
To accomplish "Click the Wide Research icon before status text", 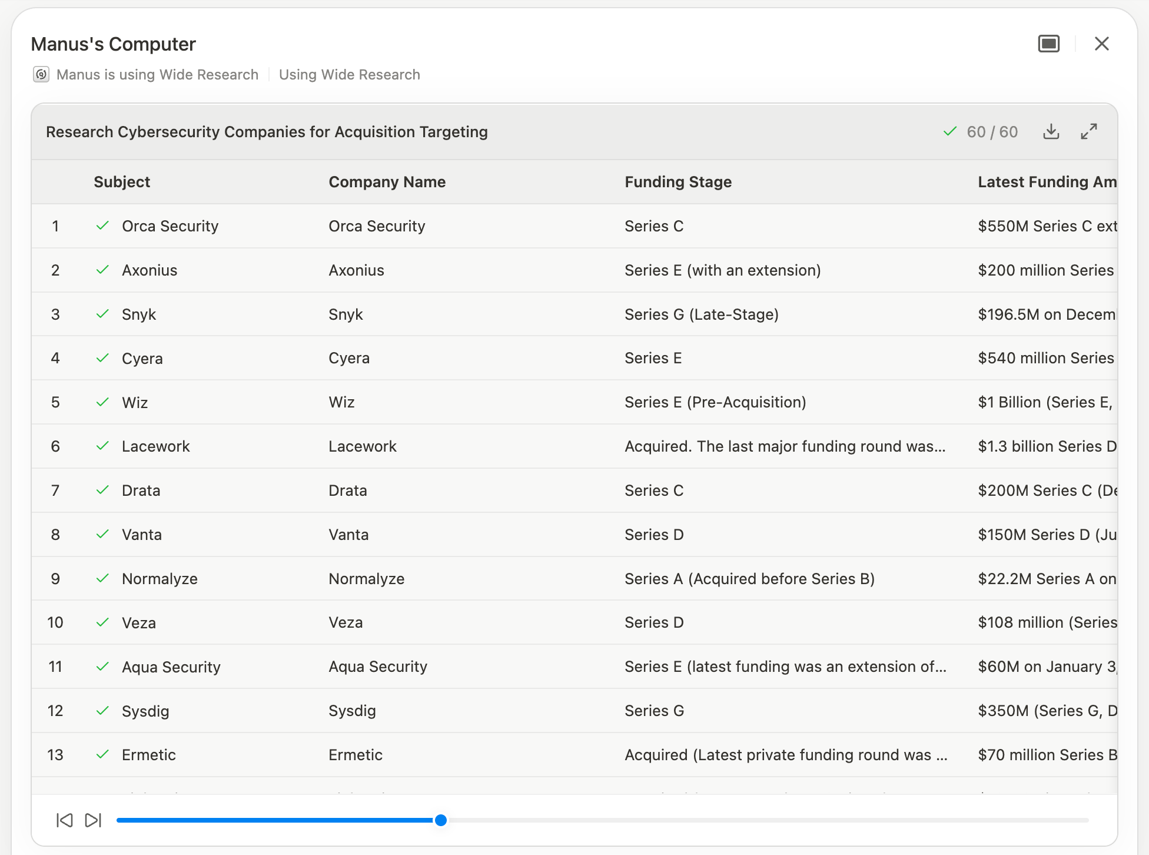I will 41,74.
